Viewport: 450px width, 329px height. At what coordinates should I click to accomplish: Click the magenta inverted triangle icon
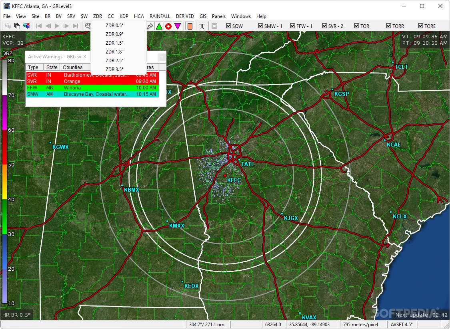178,26
